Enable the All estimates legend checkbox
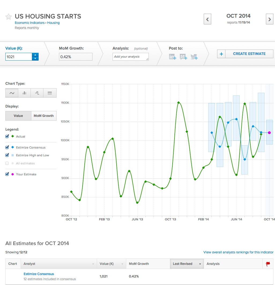275x285 pixels. click(7, 163)
